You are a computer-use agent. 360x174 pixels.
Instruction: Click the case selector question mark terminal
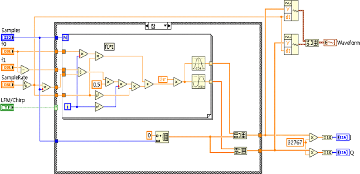tap(56, 107)
